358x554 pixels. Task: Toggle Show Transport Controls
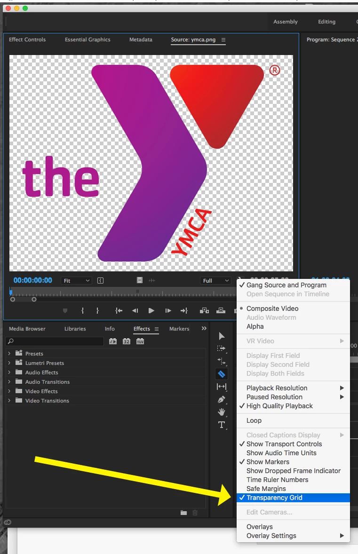(284, 444)
